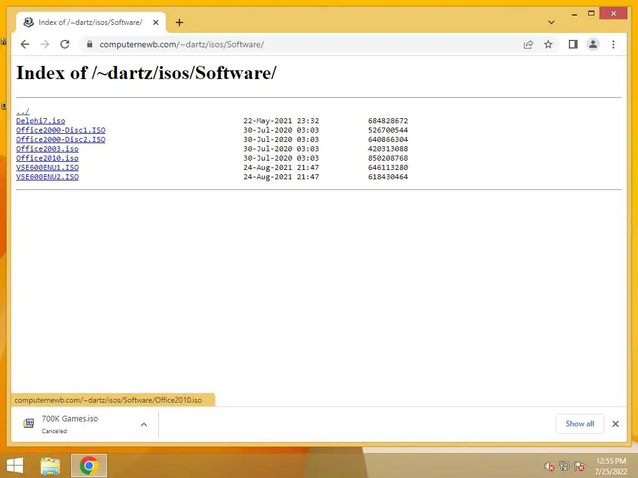Click the ISO file icon in the download bar
The width and height of the screenshot is (638, 478).
(x=29, y=423)
